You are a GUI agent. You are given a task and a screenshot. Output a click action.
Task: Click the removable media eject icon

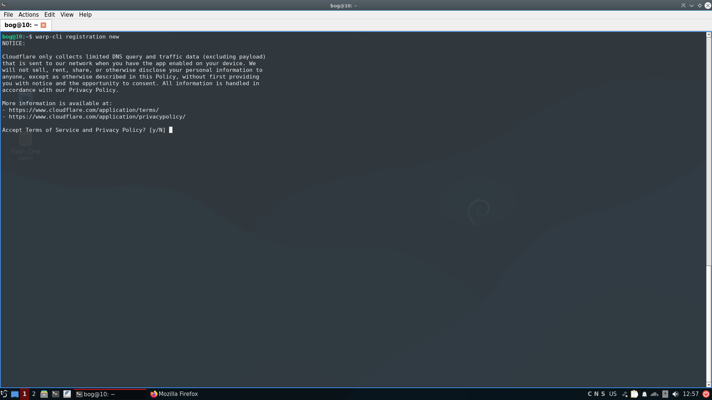(x=665, y=394)
